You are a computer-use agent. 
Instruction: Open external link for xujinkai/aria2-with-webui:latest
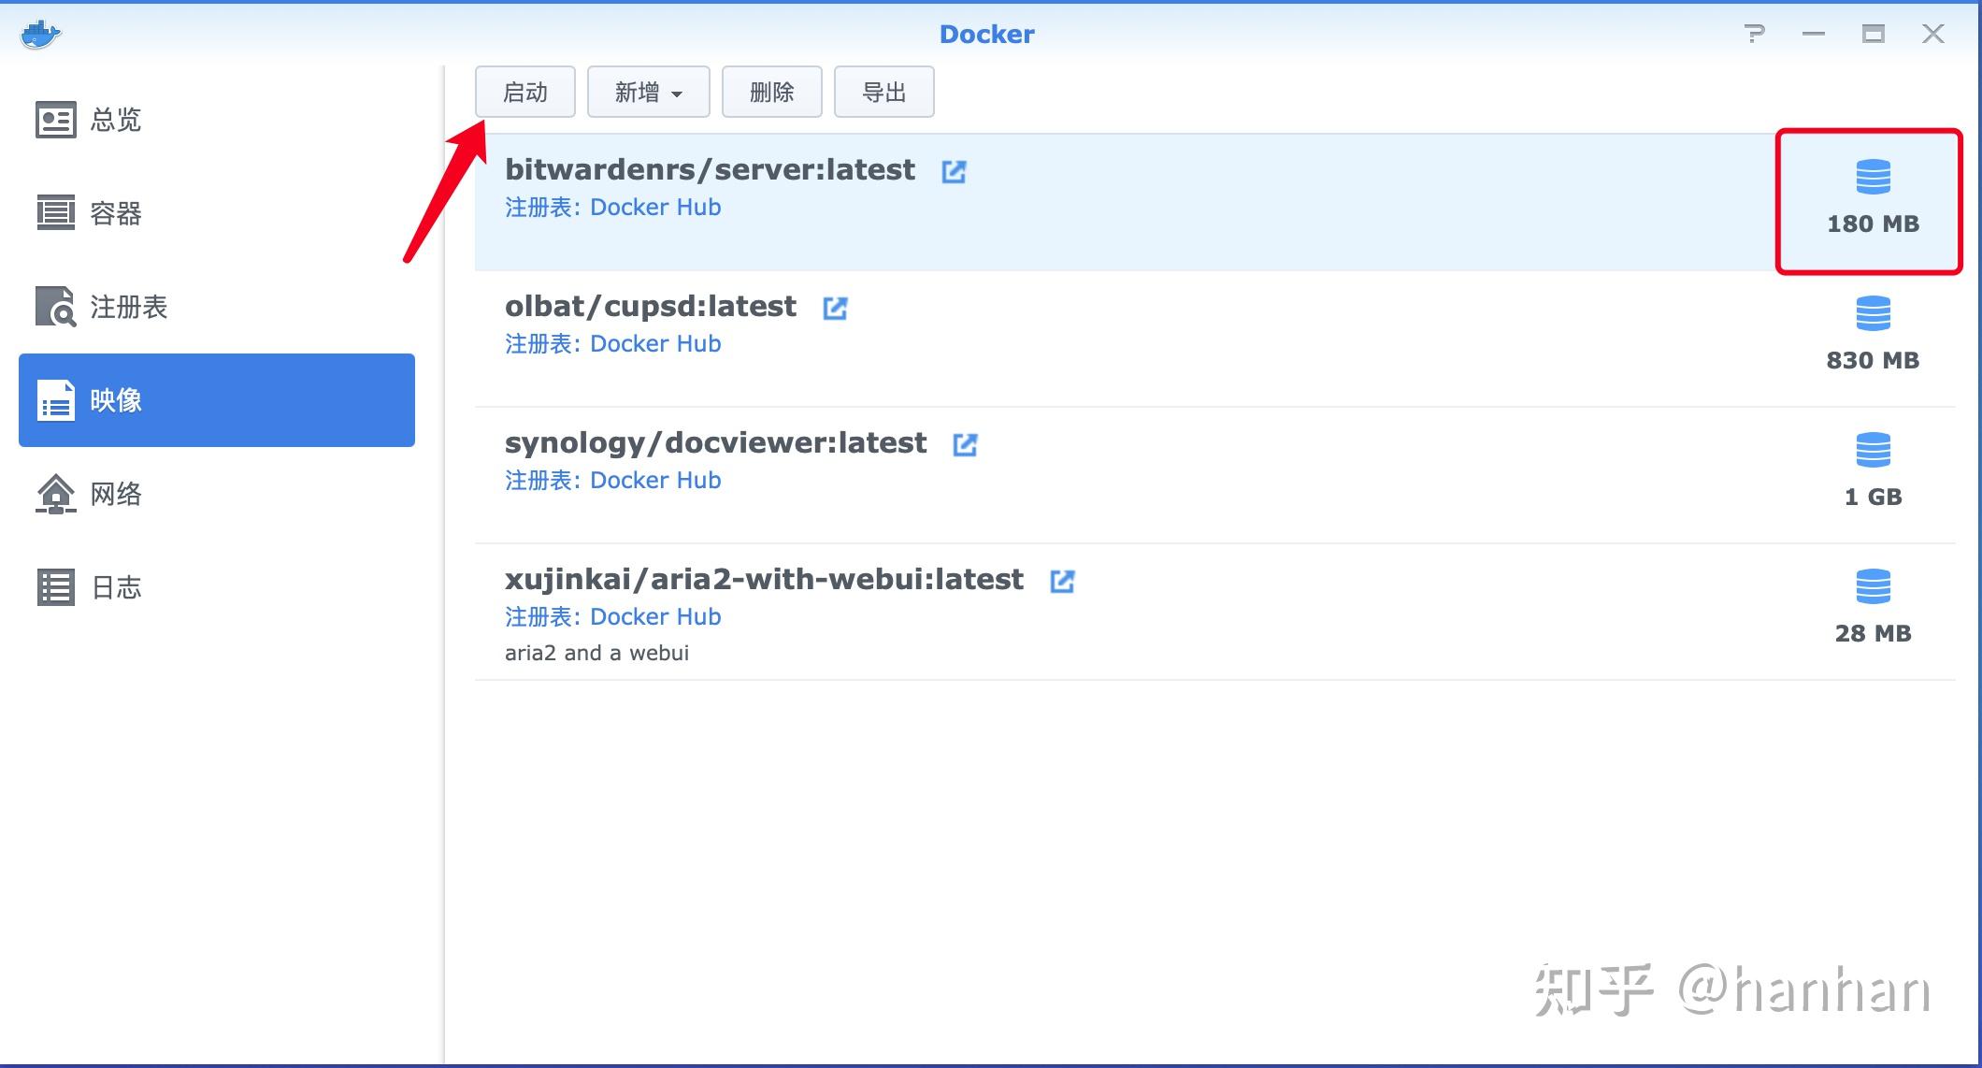point(1062,581)
